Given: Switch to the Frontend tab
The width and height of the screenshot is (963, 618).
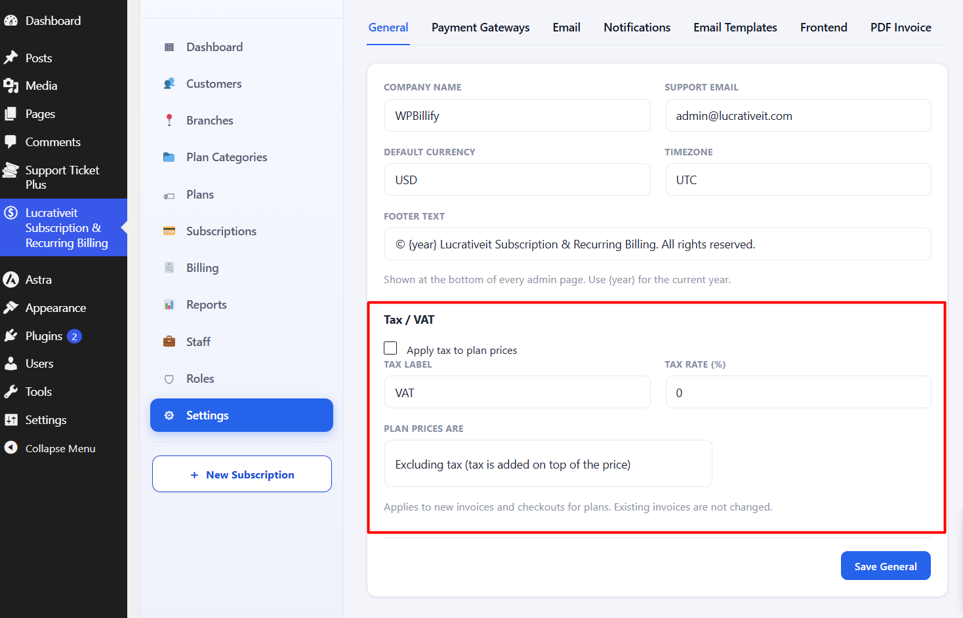Looking at the screenshot, I should point(824,28).
